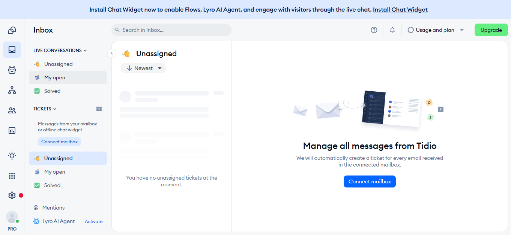Switch to Solved conversations
The height and width of the screenshot is (235, 511).
point(53,91)
